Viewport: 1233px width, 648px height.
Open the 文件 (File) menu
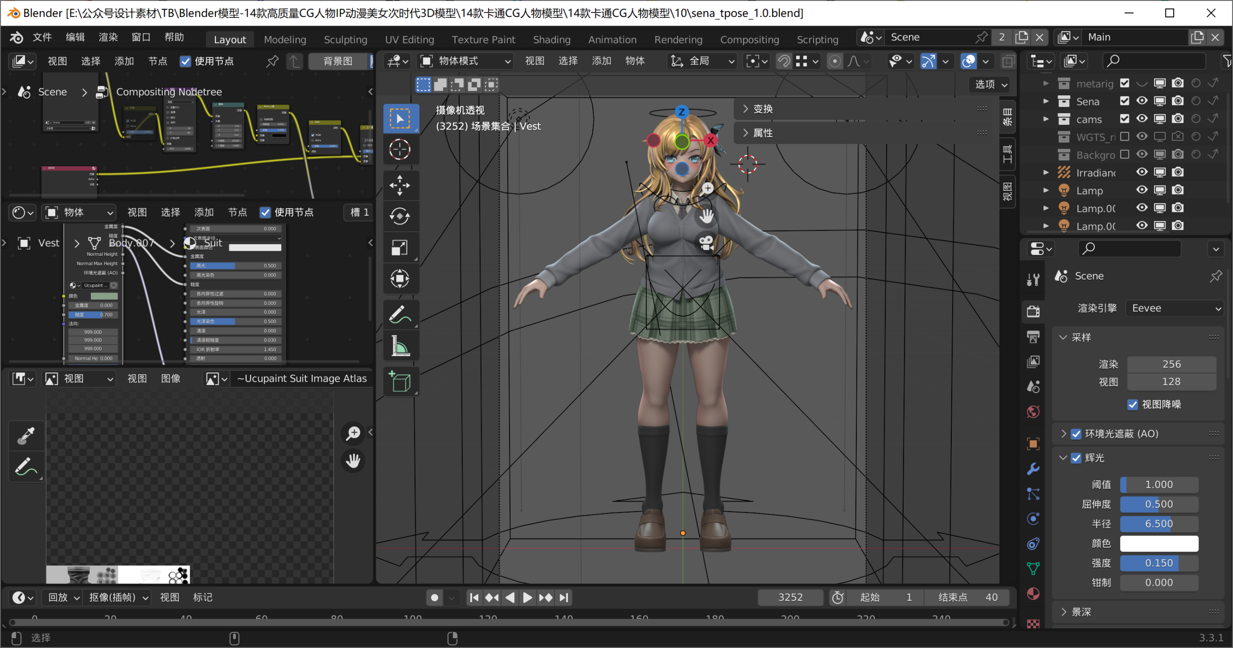pos(42,37)
